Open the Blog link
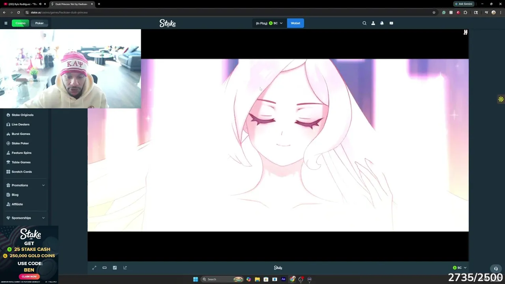 pos(15,195)
